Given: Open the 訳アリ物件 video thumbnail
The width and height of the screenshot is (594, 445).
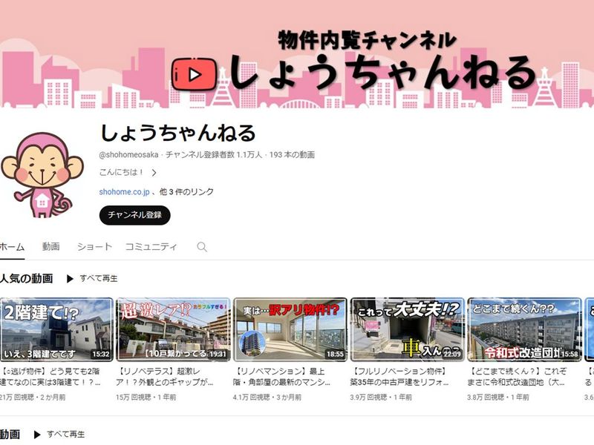Looking at the screenshot, I should pos(290,329).
